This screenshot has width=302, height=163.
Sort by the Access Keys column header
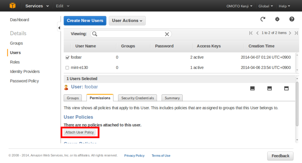pos(209,46)
